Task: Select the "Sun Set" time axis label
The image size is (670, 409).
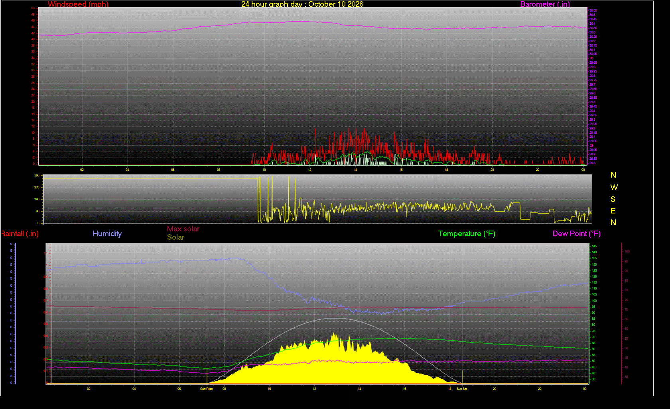Action: (462, 389)
